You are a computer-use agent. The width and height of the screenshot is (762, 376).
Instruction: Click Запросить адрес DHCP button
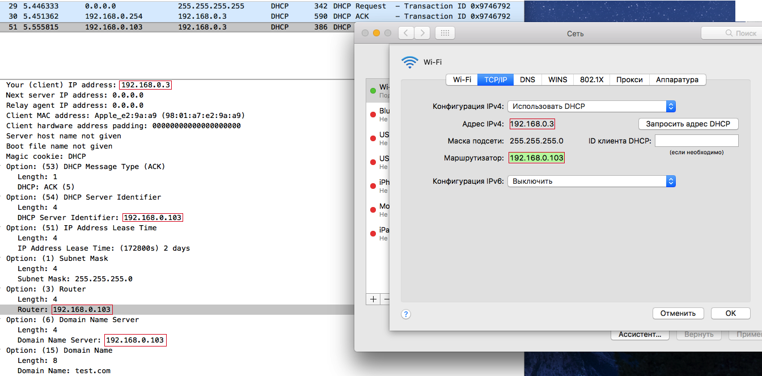688,124
